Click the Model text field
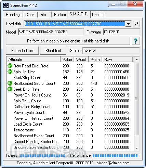Image resolution: width=146 pixels, height=168 pixels. pos(51,32)
